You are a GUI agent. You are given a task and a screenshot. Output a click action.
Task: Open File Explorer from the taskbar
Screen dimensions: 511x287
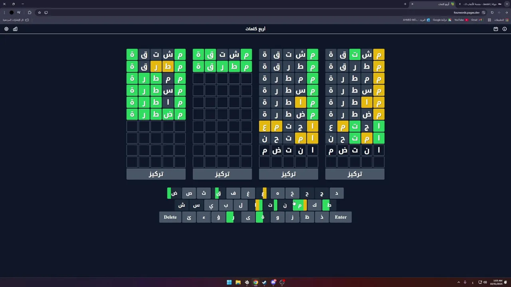coord(238,282)
